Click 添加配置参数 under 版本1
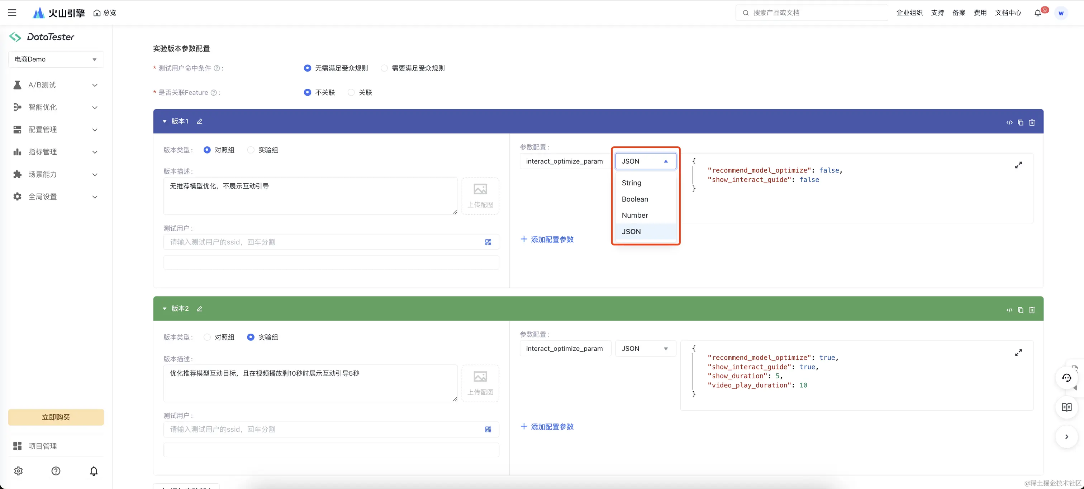1084x489 pixels. coord(547,239)
